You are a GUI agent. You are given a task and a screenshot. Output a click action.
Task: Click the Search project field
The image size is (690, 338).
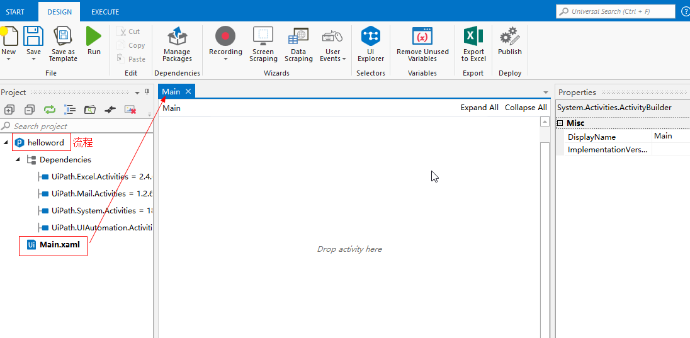[76, 126]
